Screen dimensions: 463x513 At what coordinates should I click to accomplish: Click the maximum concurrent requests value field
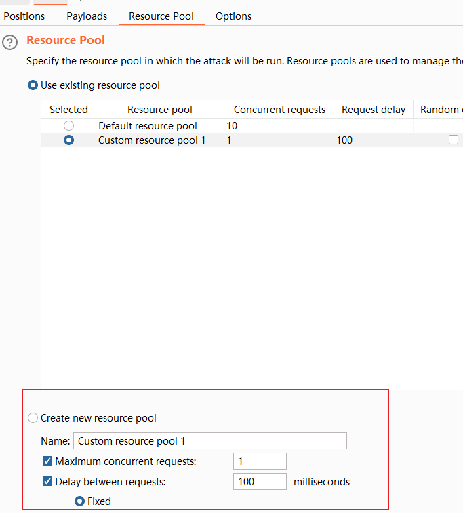point(260,461)
